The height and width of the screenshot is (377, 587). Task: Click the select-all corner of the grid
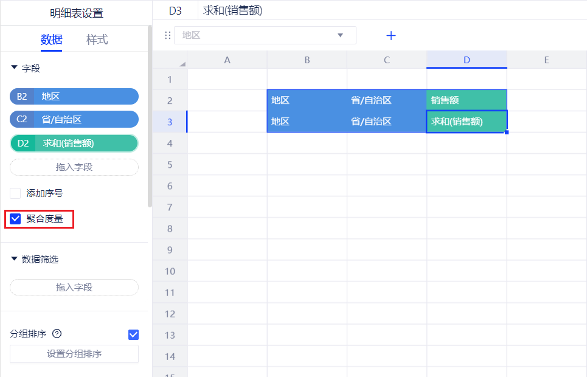coord(181,63)
